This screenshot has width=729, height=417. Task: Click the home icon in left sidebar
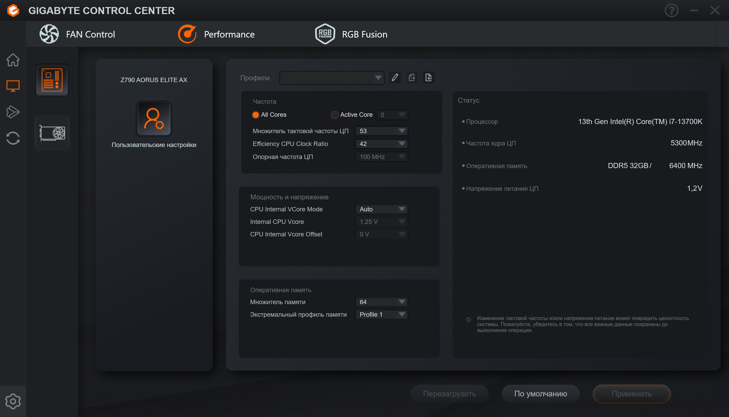(x=13, y=60)
